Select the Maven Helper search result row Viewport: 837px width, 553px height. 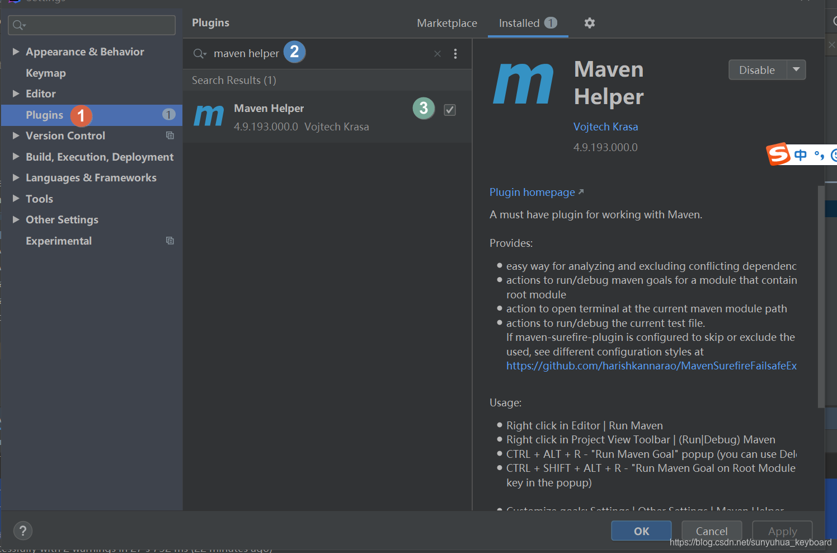[327, 116]
